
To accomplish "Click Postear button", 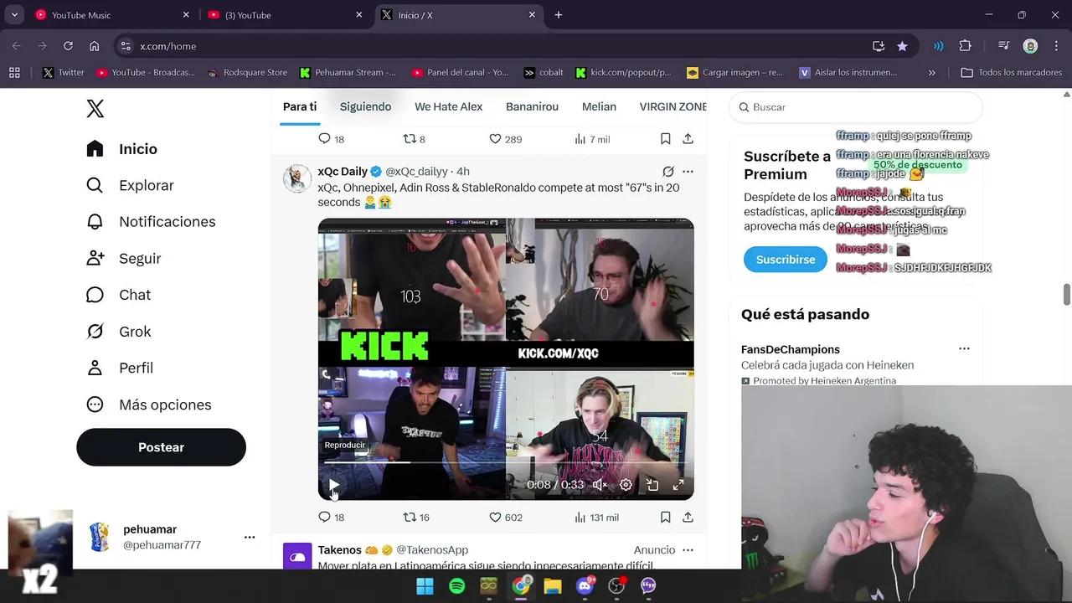I will point(161,447).
